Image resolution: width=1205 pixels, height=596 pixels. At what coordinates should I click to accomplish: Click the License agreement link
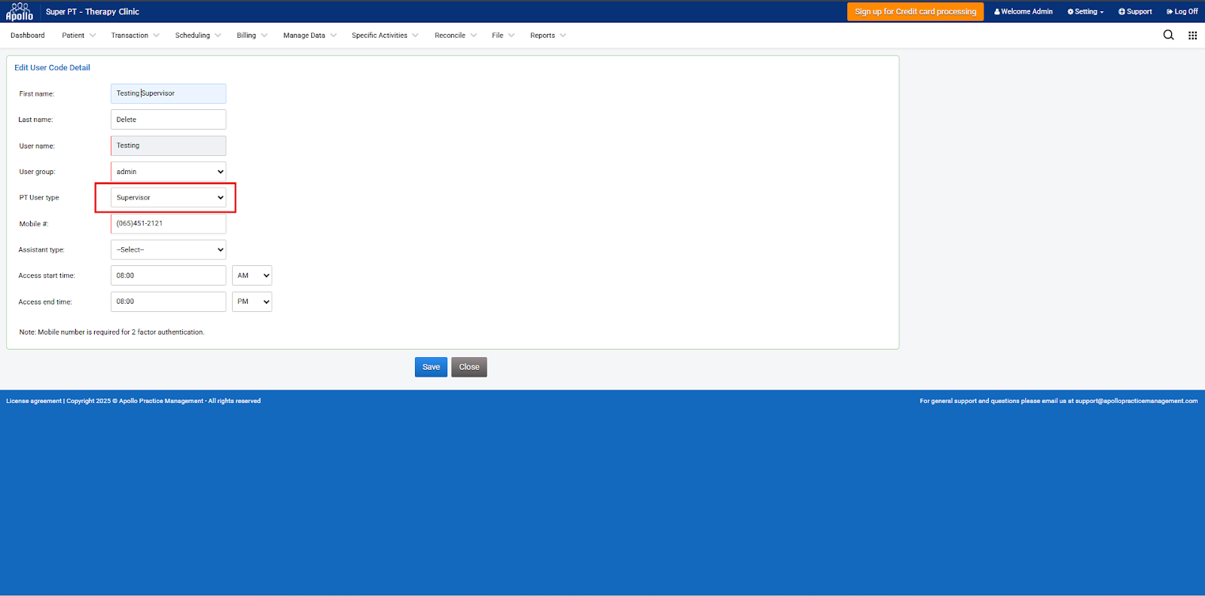34,401
